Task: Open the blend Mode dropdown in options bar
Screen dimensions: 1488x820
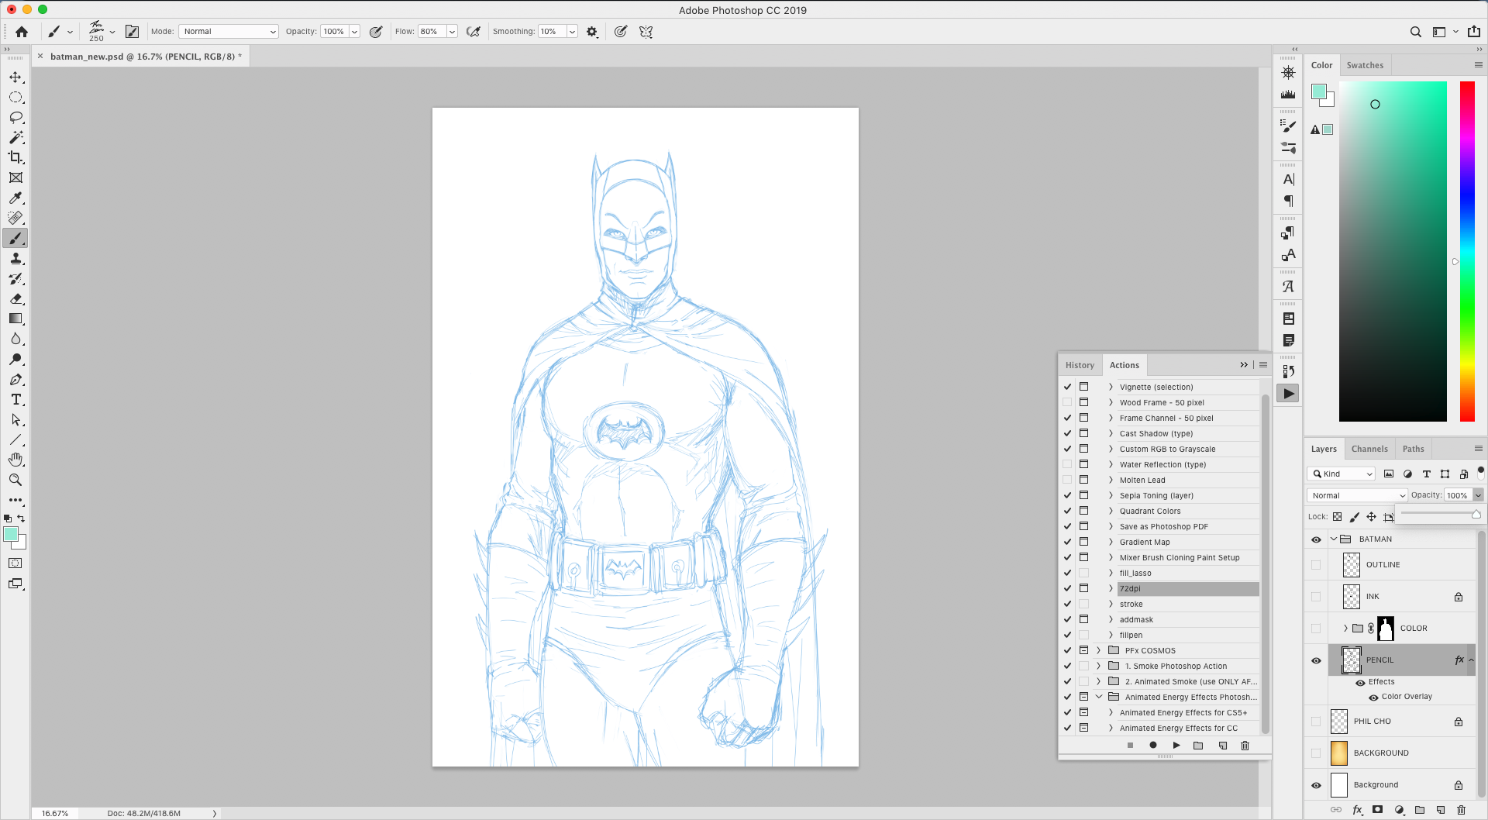Action: coord(229,32)
